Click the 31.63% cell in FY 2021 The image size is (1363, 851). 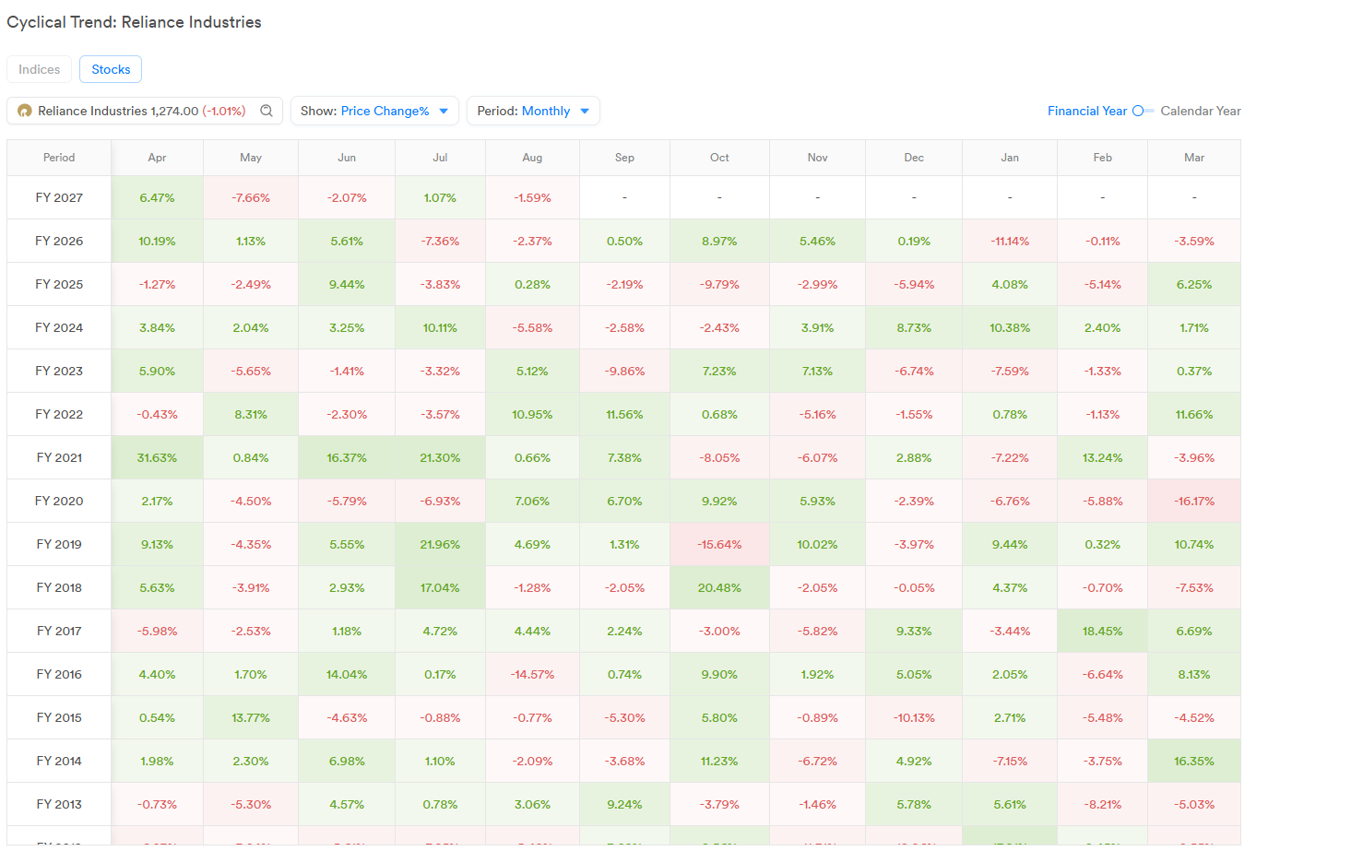[x=158, y=457]
